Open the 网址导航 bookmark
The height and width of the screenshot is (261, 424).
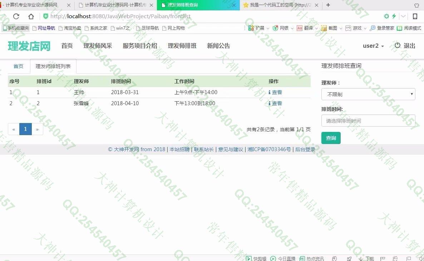coord(44,28)
